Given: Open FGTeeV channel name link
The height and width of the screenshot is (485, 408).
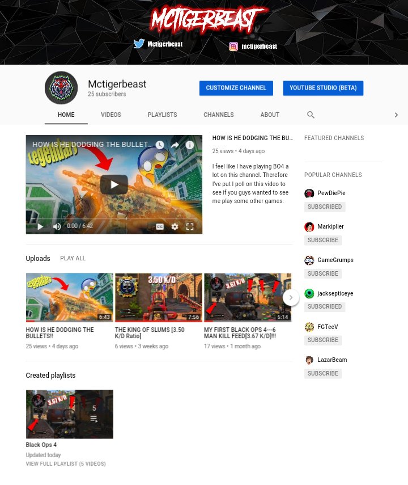Looking at the screenshot, I should [328, 327].
